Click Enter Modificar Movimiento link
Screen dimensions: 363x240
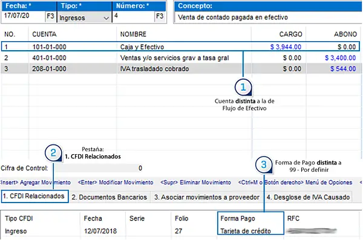click(x=116, y=183)
